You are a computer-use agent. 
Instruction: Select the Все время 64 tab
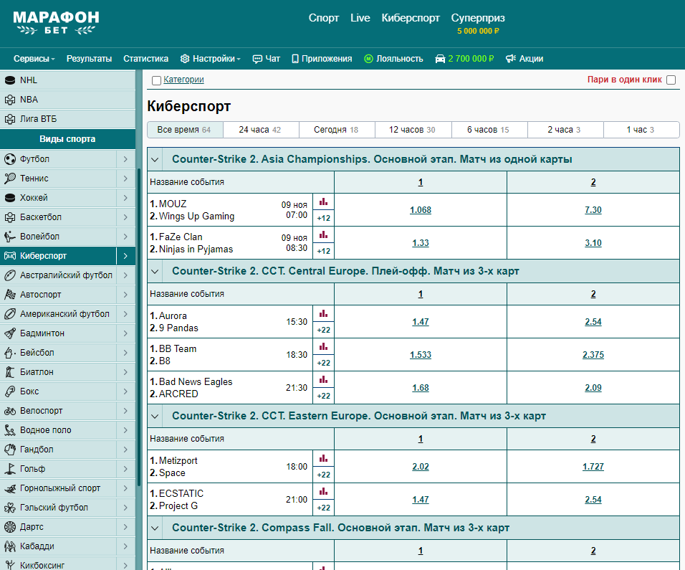click(186, 130)
